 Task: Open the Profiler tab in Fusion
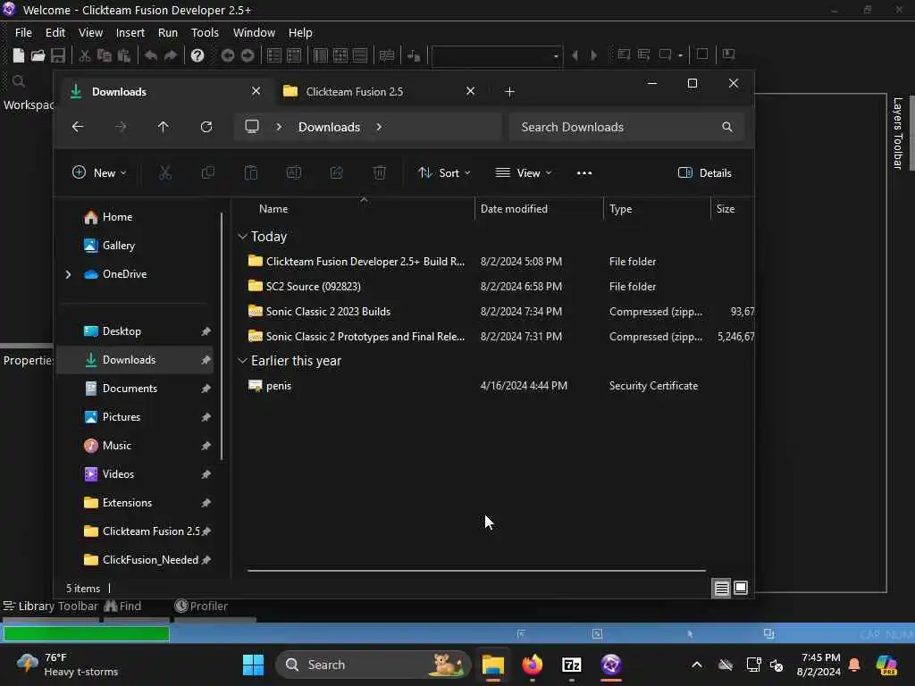(x=201, y=607)
